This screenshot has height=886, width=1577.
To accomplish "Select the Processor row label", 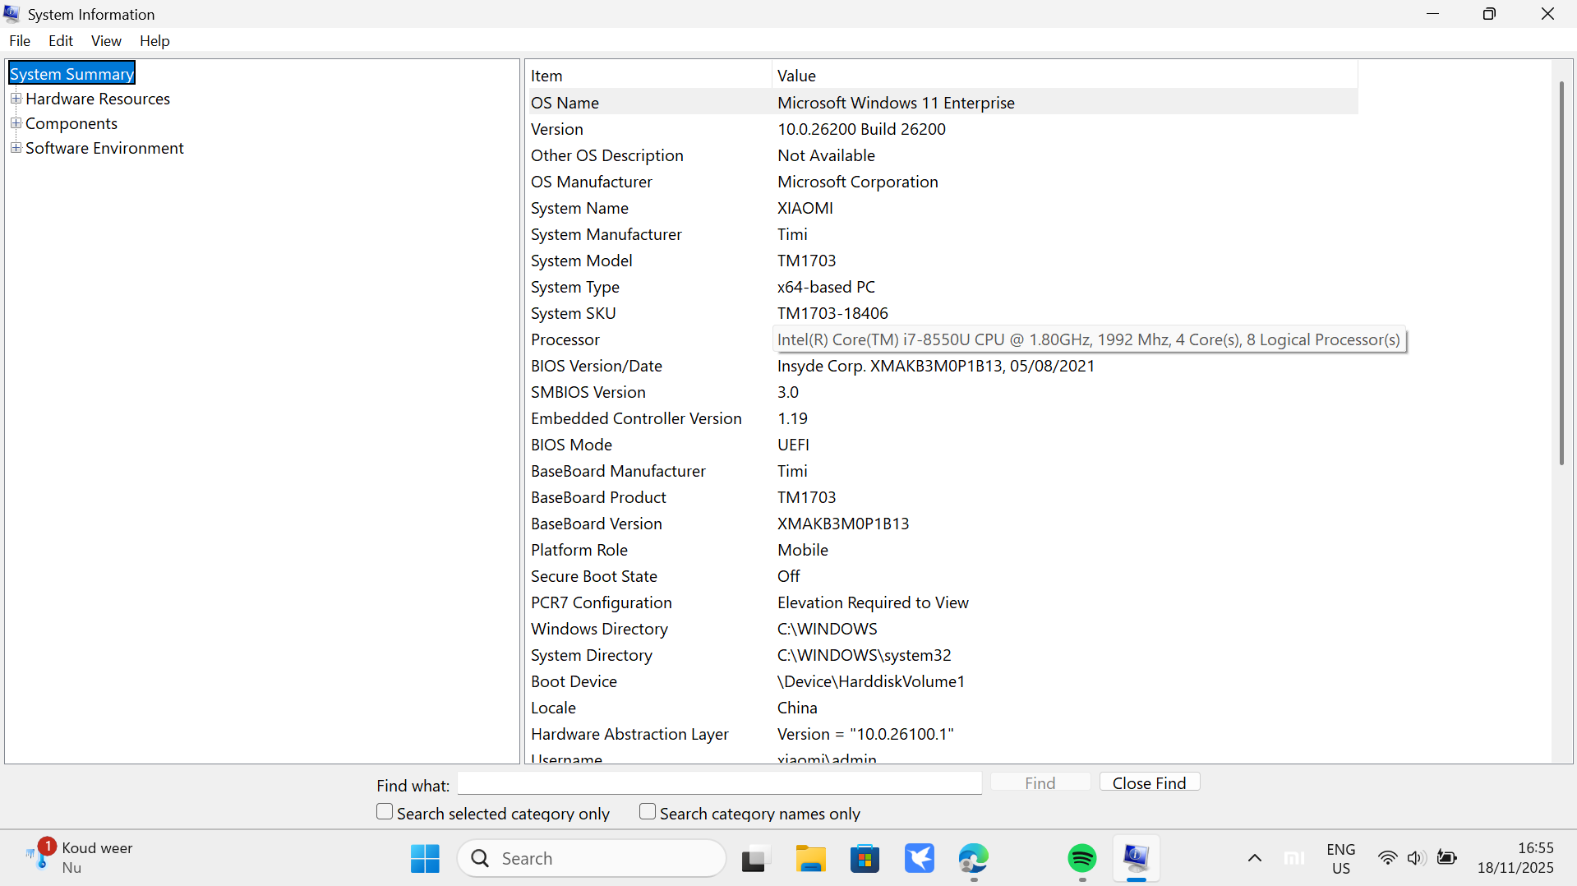I will pos(565,339).
